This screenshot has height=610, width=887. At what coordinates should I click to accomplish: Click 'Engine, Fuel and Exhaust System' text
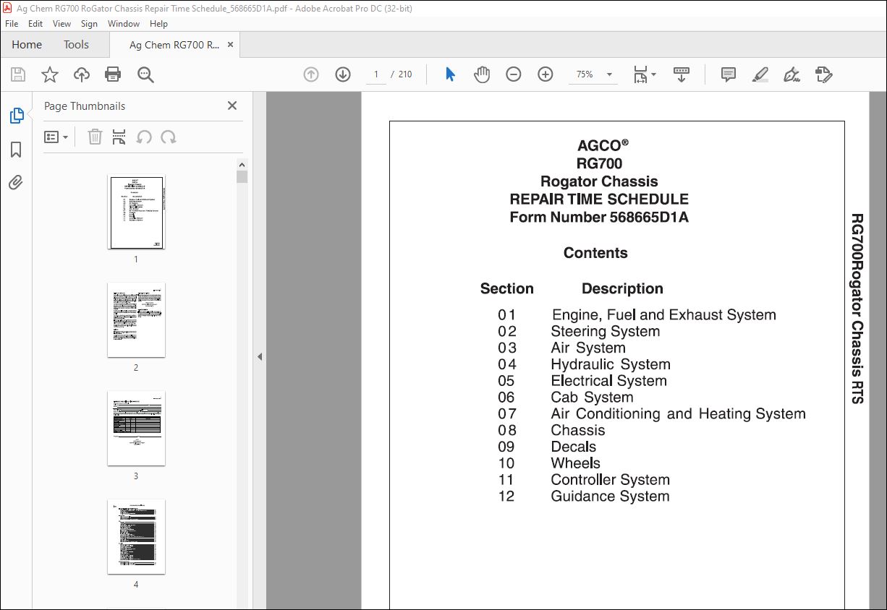663,315
